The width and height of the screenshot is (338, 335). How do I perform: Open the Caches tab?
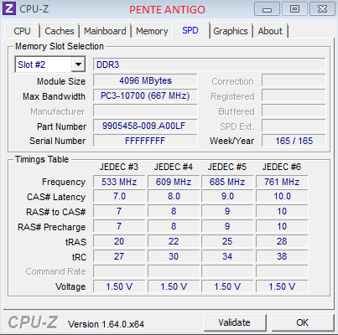(60, 31)
